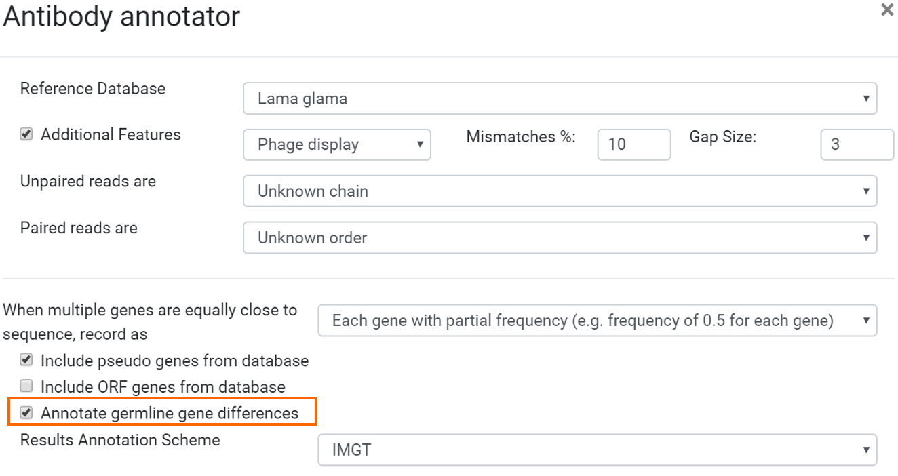Screen dimensions: 898x476
Task: Click the arrow of the Phage display dropdown
Action: coord(420,144)
